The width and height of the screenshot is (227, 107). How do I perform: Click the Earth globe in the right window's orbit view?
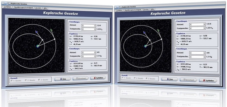click(x=145, y=46)
